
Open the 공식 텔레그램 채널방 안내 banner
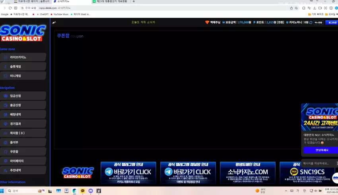click(x=188, y=173)
